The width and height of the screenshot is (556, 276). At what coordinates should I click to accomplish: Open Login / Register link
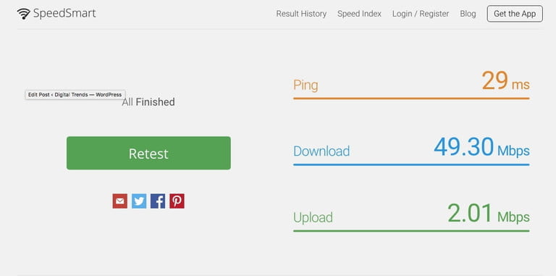coord(421,14)
